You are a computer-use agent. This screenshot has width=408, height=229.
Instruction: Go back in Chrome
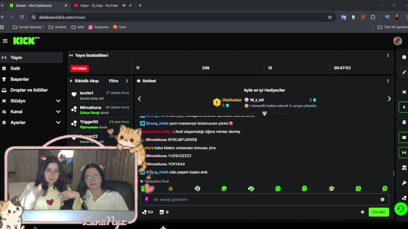(x=3, y=17)
